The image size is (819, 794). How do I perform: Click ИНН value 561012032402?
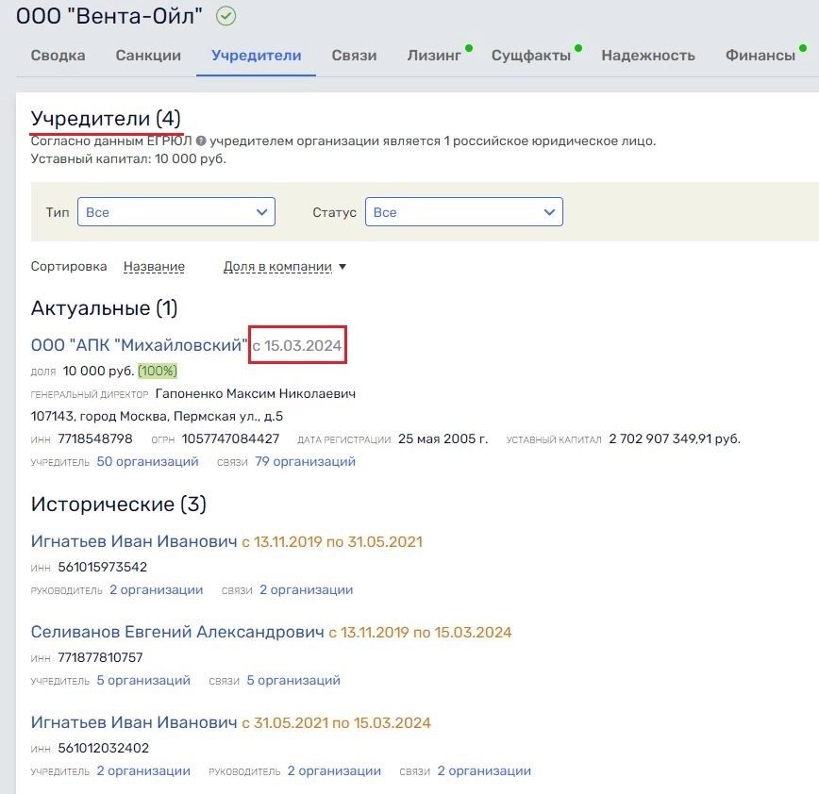click(x=104, y=748)
